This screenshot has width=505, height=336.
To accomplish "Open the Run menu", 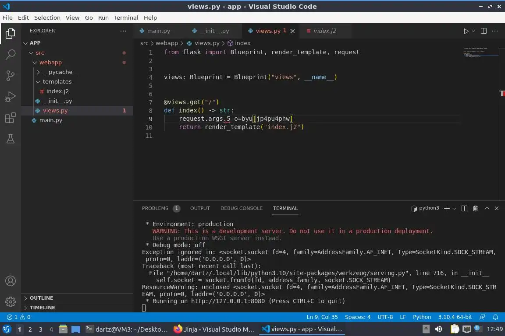I will coord(103,17).
